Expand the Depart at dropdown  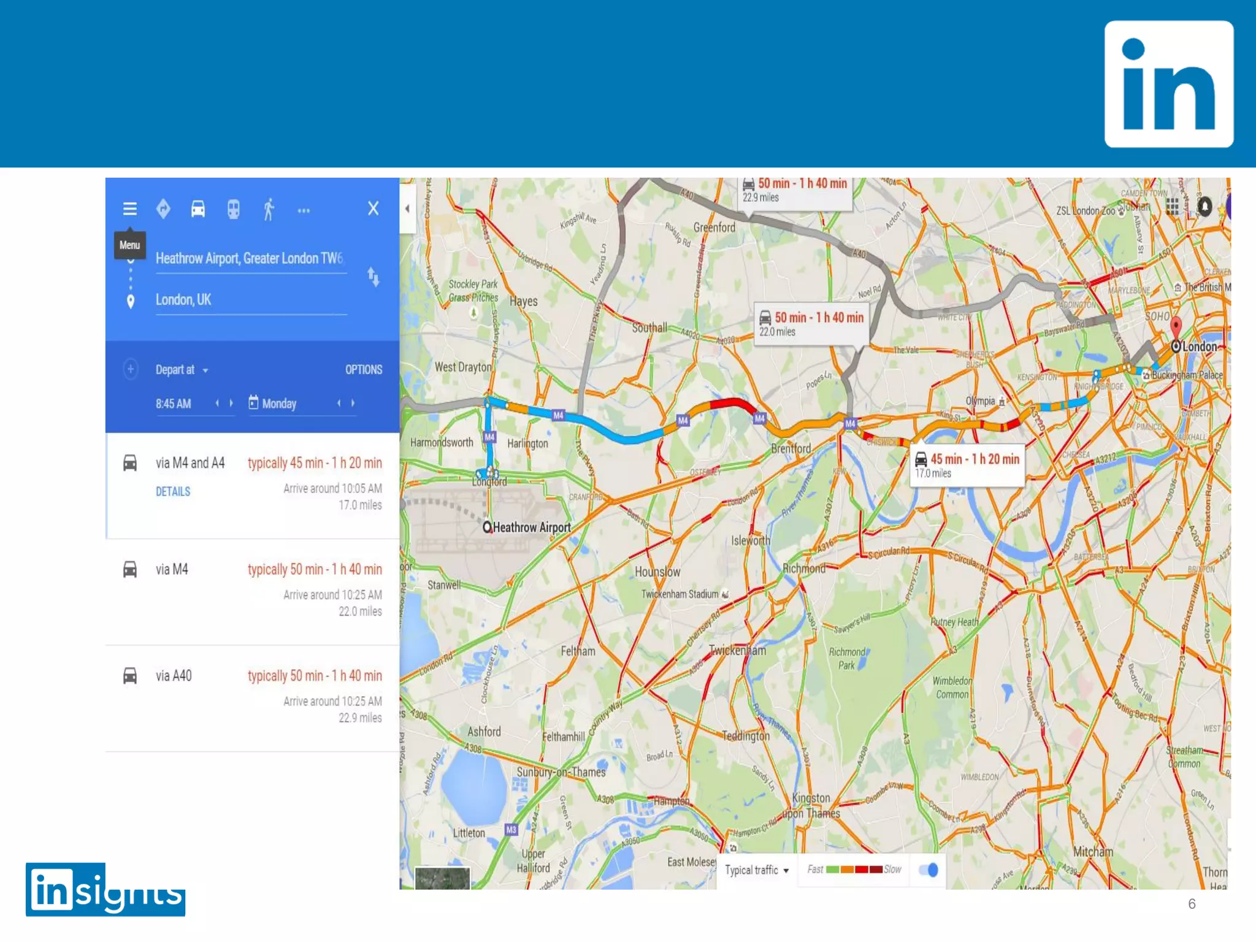tap(182, 370)
